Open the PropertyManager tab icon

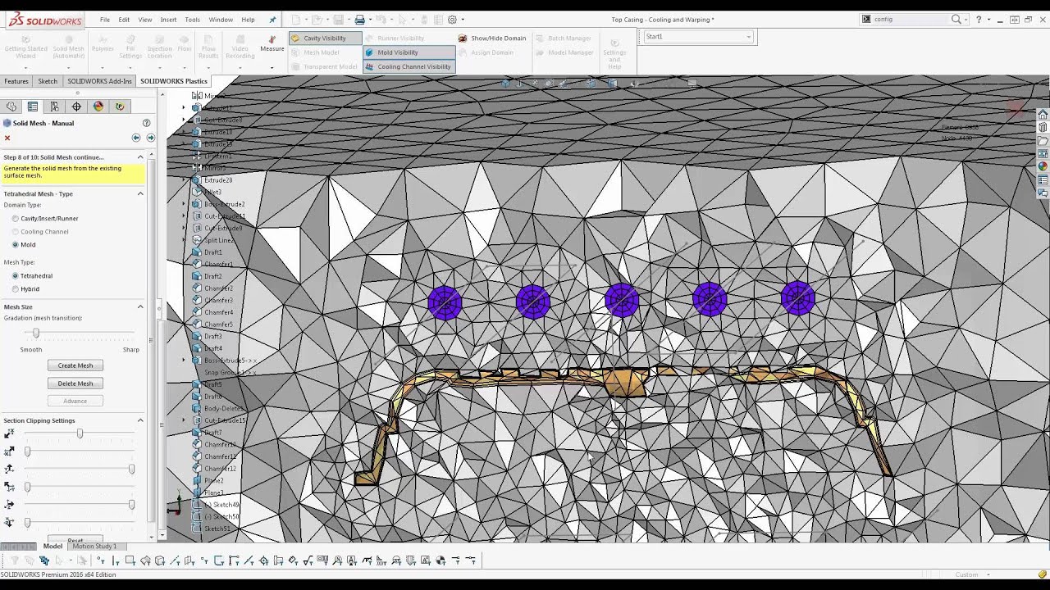[33, 107]
